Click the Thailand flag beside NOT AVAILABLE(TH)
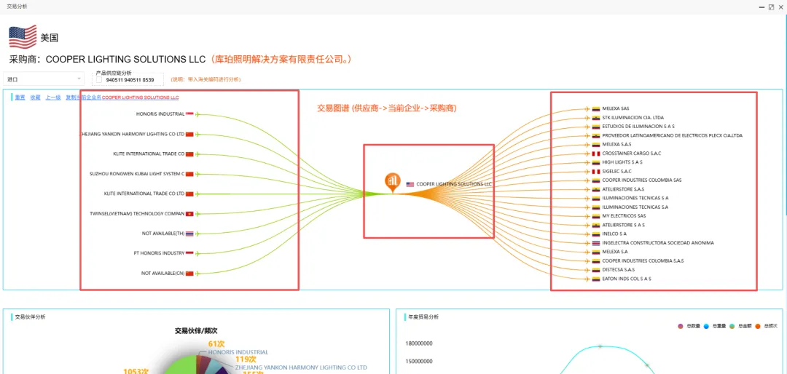This screenshot has height=374, width=787. [189, 234]
